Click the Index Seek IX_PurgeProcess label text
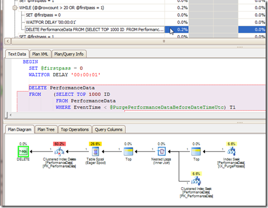 [232, 163]
